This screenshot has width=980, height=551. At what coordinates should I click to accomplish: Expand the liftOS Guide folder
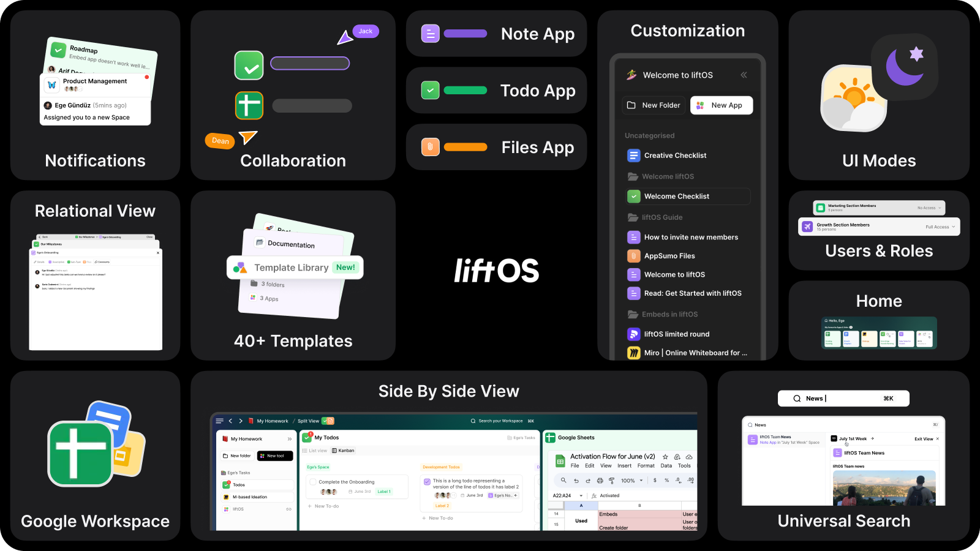coord(655,217)
